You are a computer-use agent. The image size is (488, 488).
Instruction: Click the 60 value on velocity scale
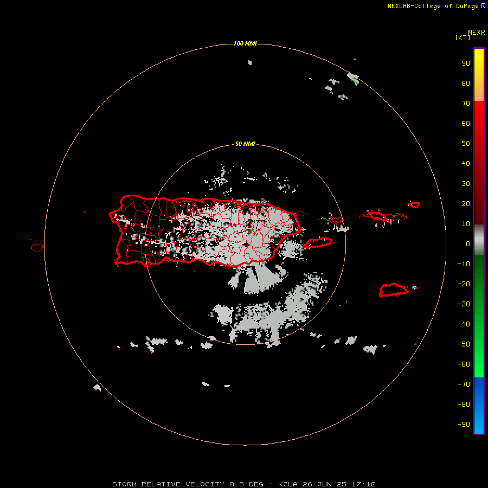tap(466, 124)
